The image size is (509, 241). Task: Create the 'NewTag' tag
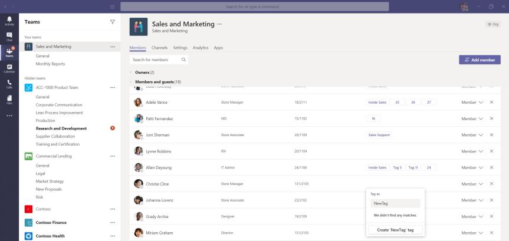pos(395,230)
